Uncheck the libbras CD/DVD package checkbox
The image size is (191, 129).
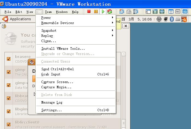tap(9, 98)
